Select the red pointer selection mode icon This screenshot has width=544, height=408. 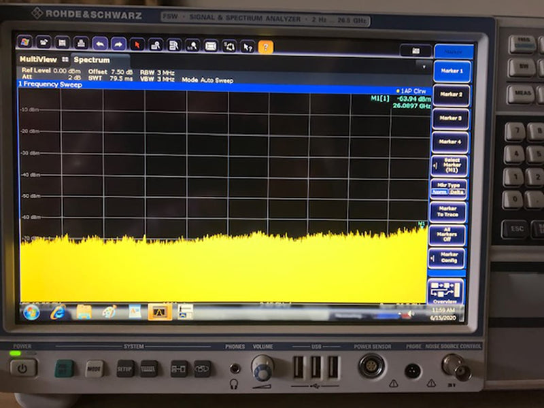tap(137, 44)
